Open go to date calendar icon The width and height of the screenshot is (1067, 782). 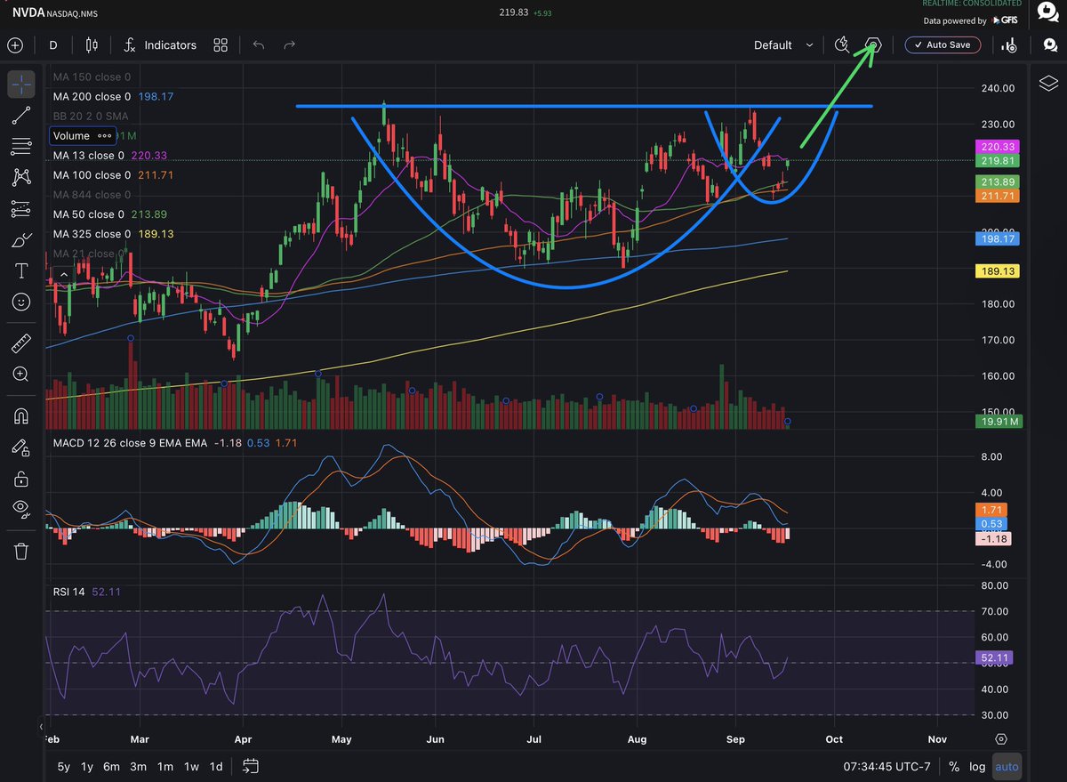point(251,766)
